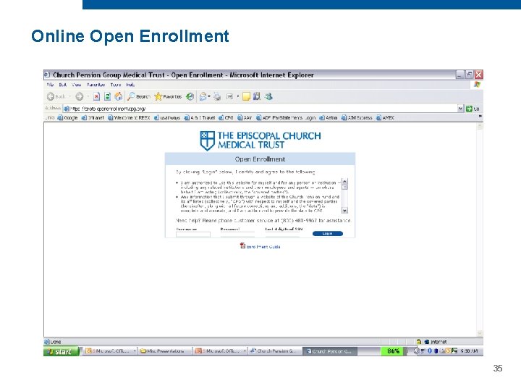Screen dimensions: 521x391
Task: Click active Church Pension G... taskbar button
Action: [330, 351]
